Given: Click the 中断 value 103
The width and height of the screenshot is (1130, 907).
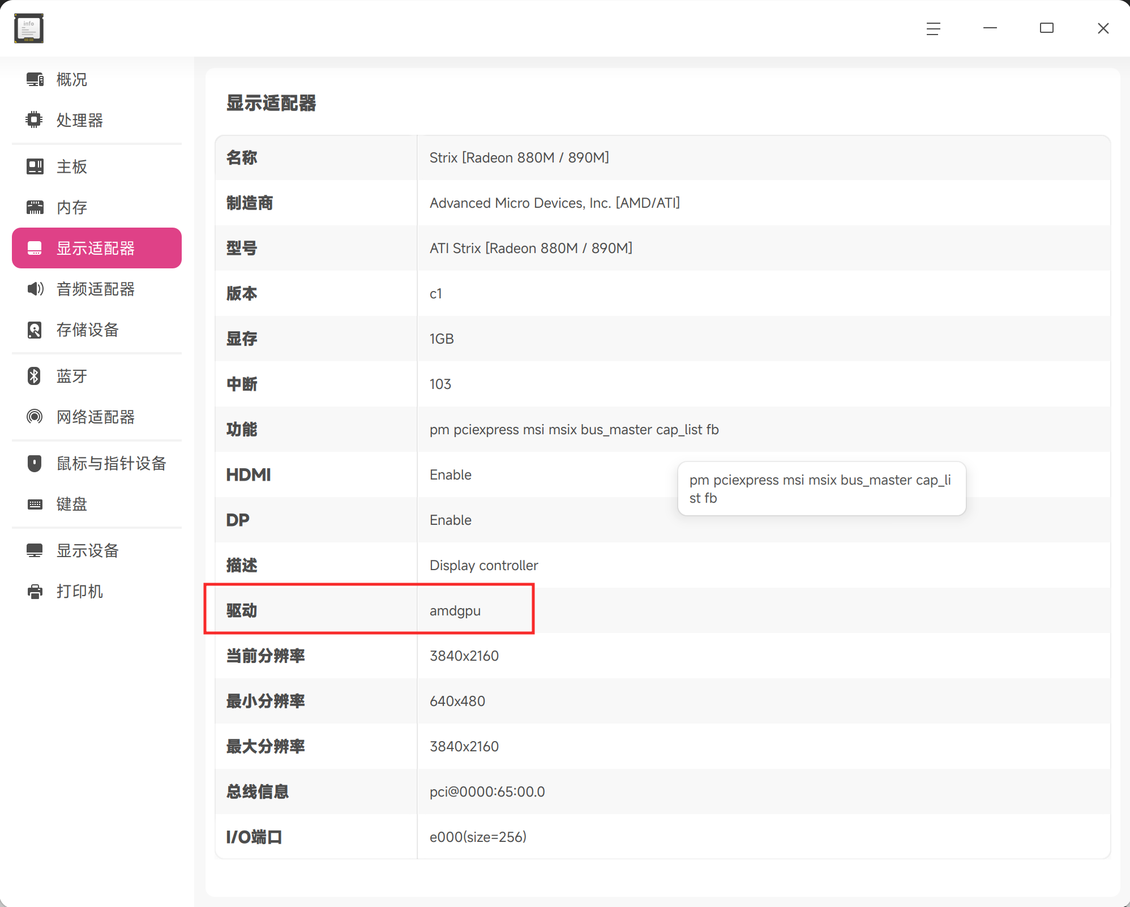Looking at the screenshot, I should 440,384.
